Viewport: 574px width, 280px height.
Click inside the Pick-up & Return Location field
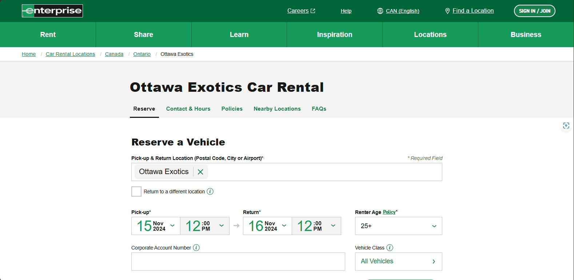(287, 172)
